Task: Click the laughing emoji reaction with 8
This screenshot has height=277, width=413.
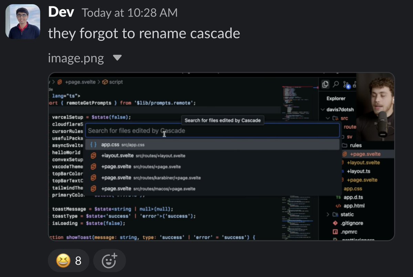Action: tap(68, 260)
